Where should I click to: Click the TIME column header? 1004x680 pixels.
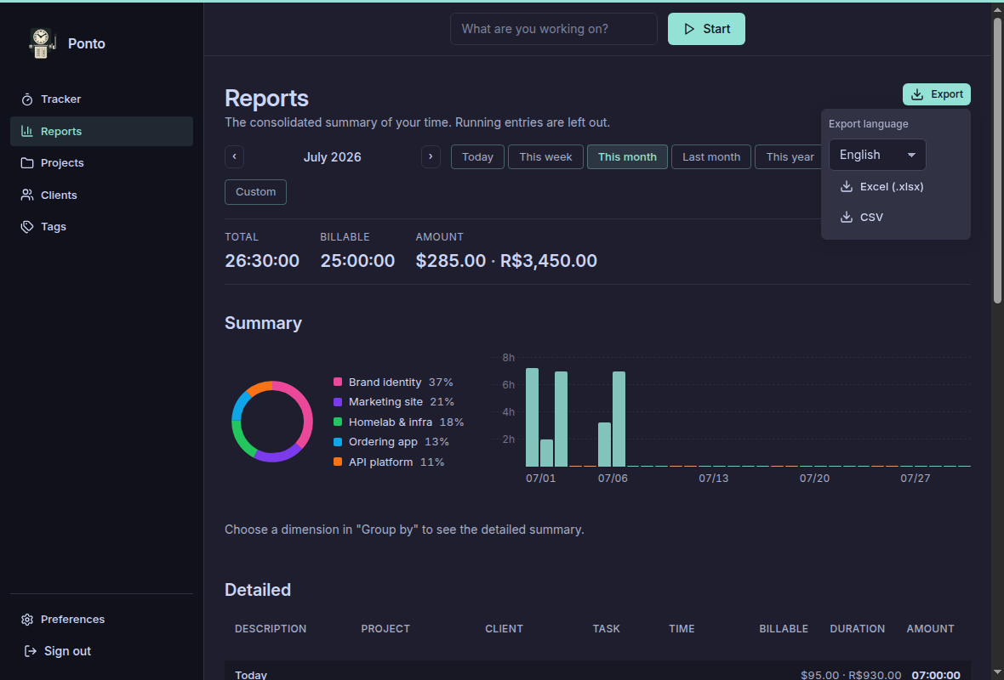coord(682,629)
